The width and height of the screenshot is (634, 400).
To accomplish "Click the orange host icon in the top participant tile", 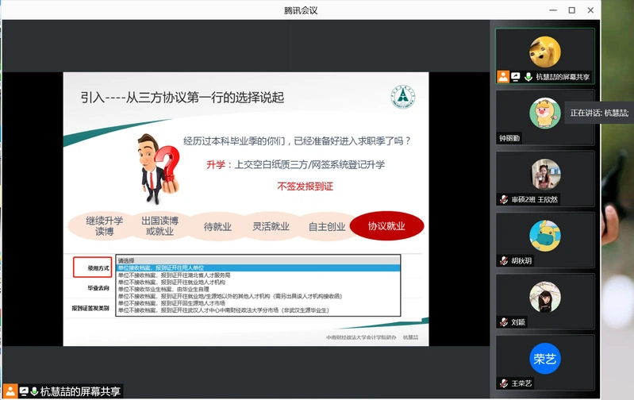I will [503, 77].
